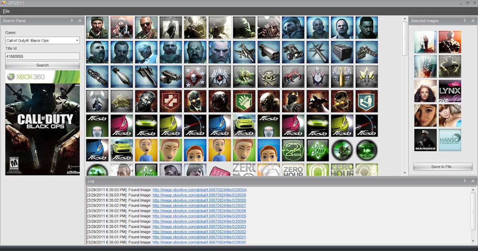Click the image grid scroll down arrow

pos(405,173)
